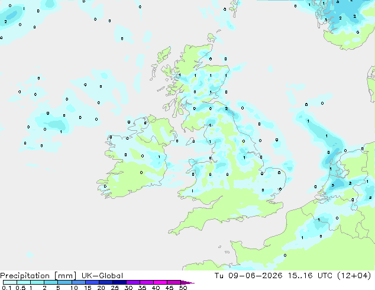Viewport: 375px width, 290px height.
Task: Select the 5–10 mm legend swatch
Action: point(64,282)
